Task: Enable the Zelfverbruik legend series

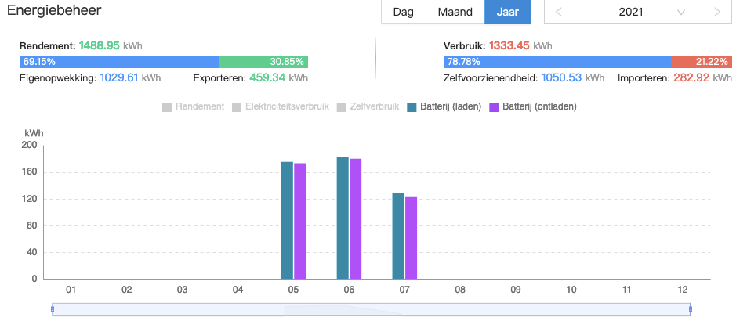Action: click(368, 106)
